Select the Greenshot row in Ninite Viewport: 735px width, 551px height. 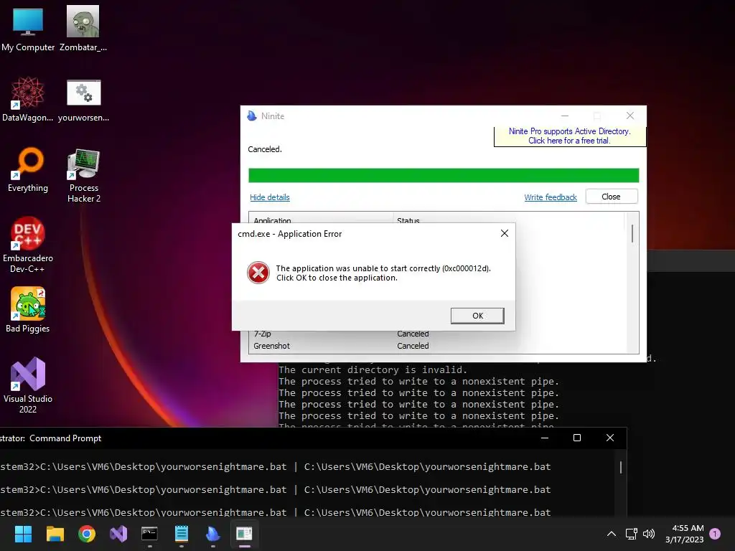point(439,346)
